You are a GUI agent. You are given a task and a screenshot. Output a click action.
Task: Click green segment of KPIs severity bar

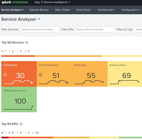(130, 138)
